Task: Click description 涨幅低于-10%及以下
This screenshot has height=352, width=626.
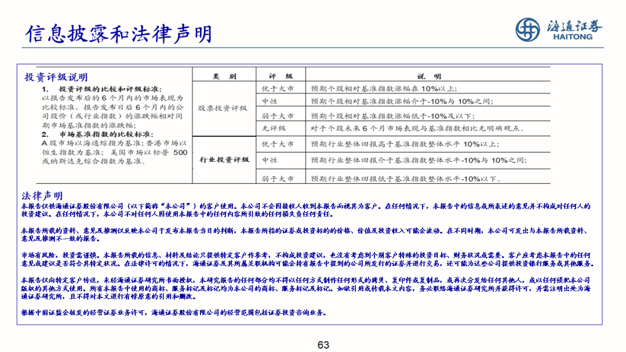Action: 392,116
